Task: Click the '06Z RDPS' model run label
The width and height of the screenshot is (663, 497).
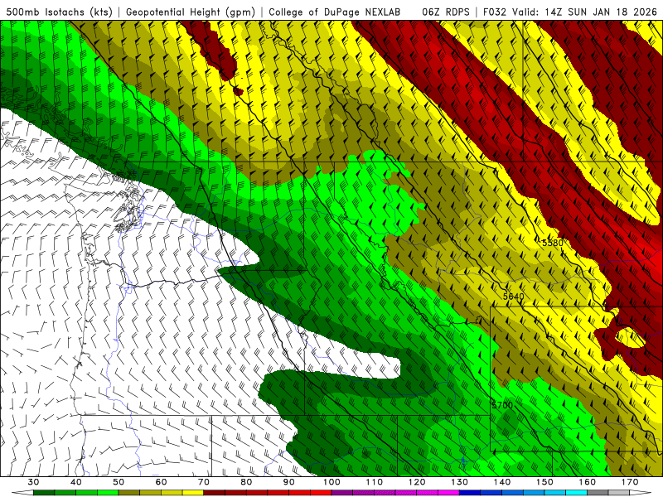Action: click(446, 12)
